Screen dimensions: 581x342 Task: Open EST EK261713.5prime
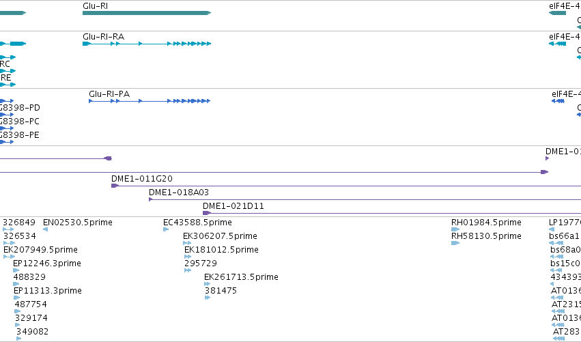click(207, 284)
